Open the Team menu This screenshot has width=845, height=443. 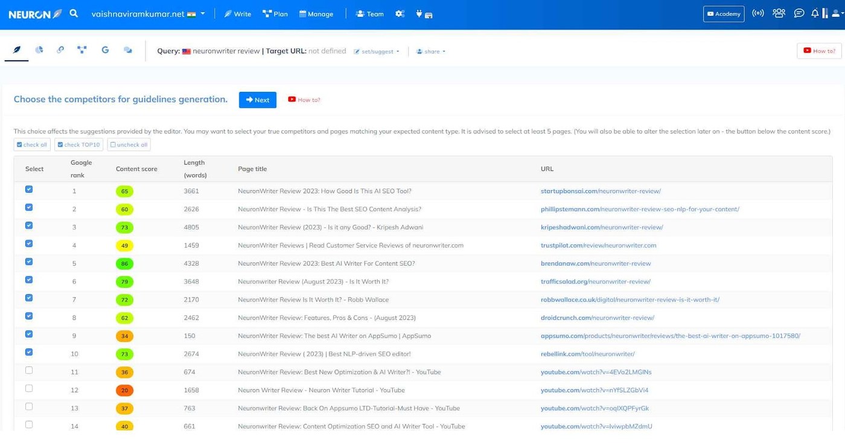point(370,14)
